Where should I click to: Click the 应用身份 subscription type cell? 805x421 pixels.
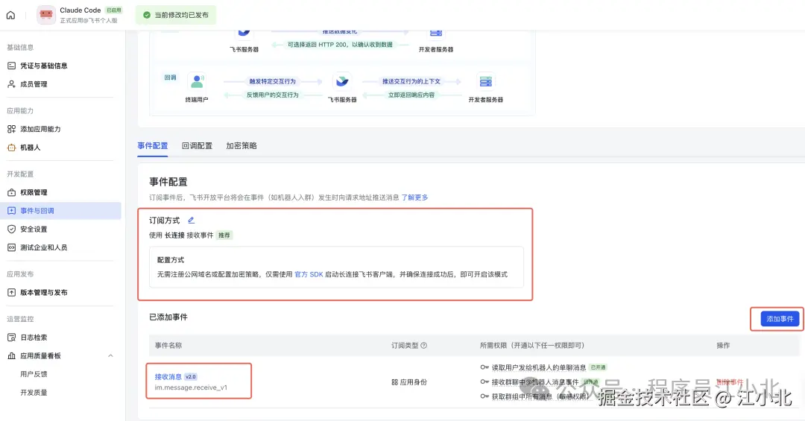(409, 382)
